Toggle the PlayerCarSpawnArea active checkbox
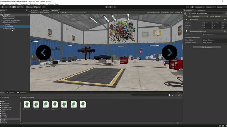 [x=189, y=13]
